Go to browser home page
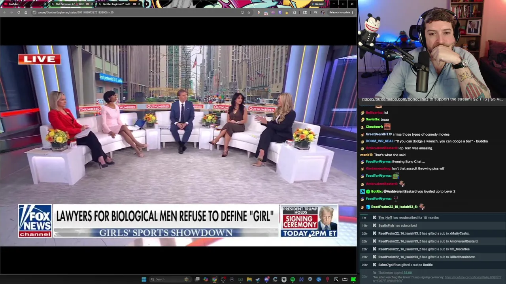 tap(26, 12)
